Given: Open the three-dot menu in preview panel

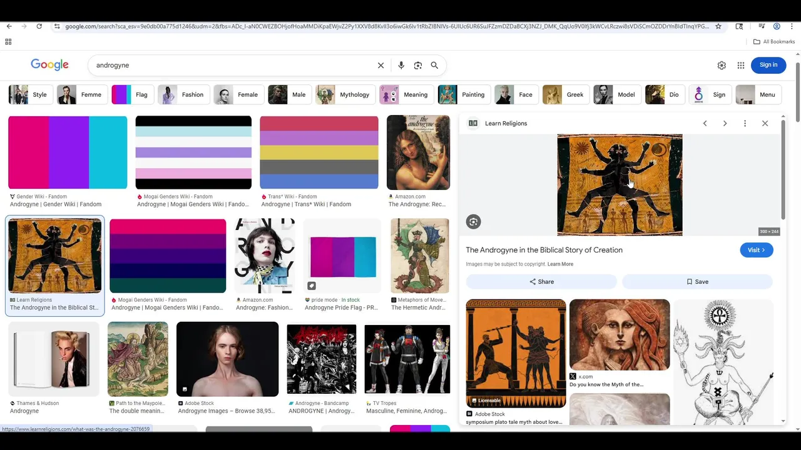Looking at the screenshot, I should 745,123.
